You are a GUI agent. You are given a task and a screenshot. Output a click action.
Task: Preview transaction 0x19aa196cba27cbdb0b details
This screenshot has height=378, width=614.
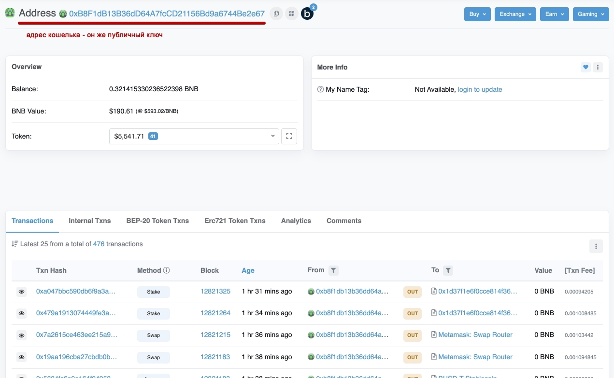(21, 357)
